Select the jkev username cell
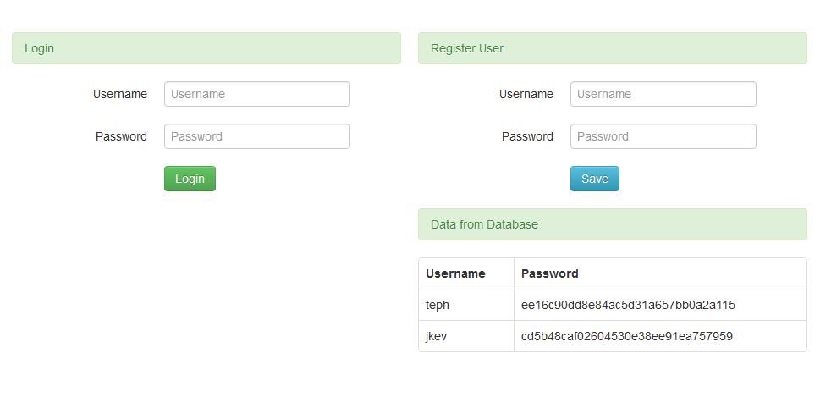 click(466, 336)
